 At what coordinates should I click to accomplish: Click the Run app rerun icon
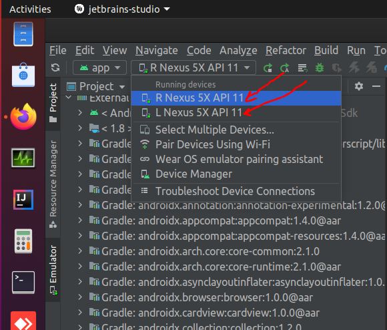coord(268,67)
